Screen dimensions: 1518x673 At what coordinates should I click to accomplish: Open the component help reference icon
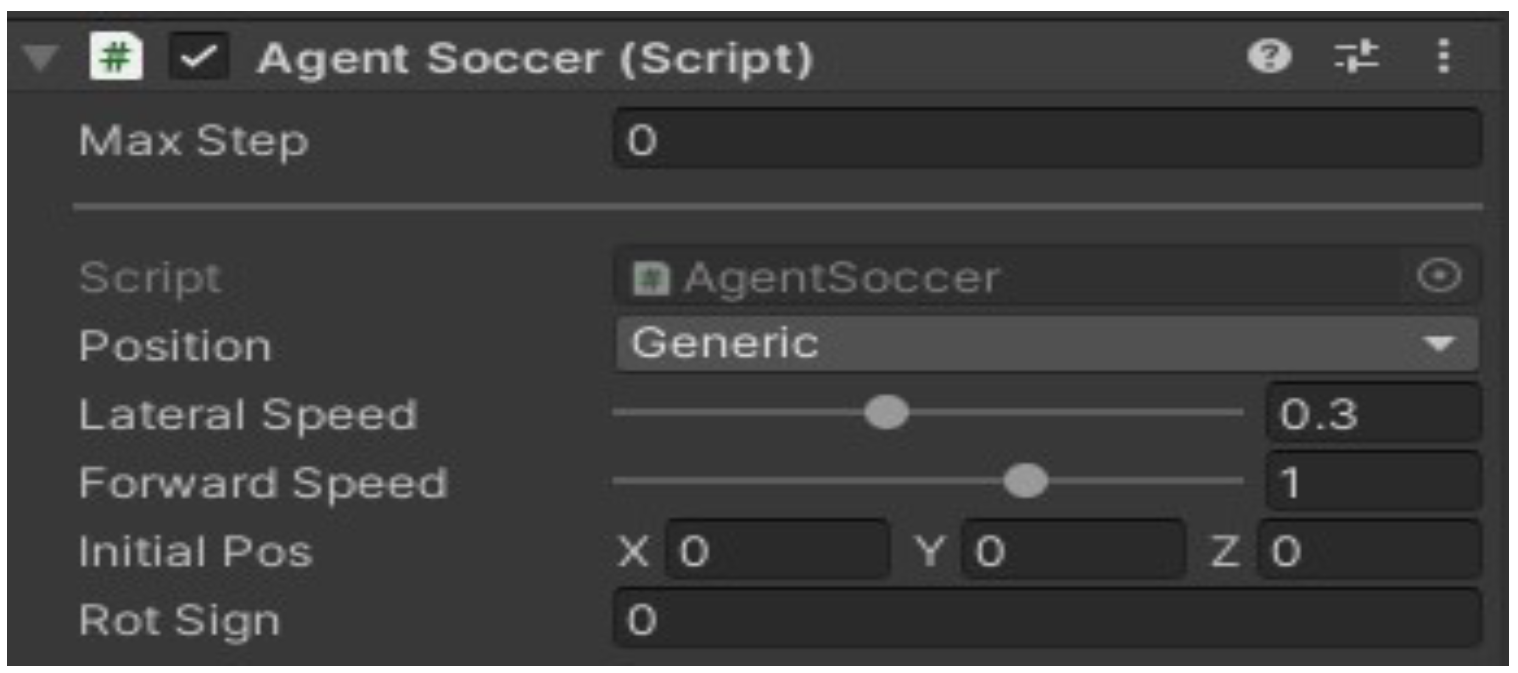[x=1269, y=57]
